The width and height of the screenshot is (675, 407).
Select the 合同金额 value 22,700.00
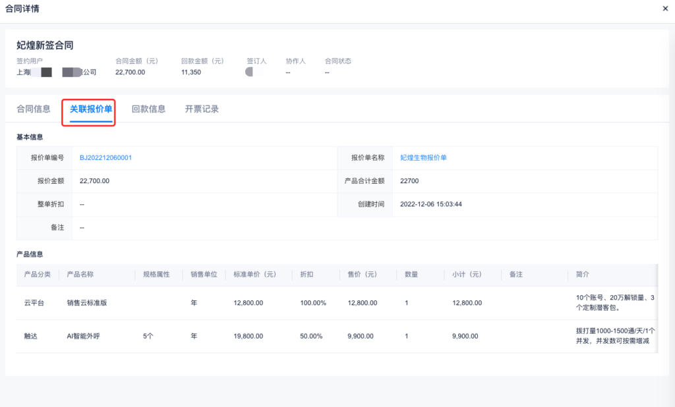click(x=130, y=72)
